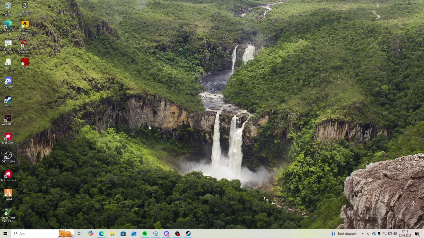The image size is (424, 238).
Task: Click the microphone tray icon
Action: (x=379, y=234)
